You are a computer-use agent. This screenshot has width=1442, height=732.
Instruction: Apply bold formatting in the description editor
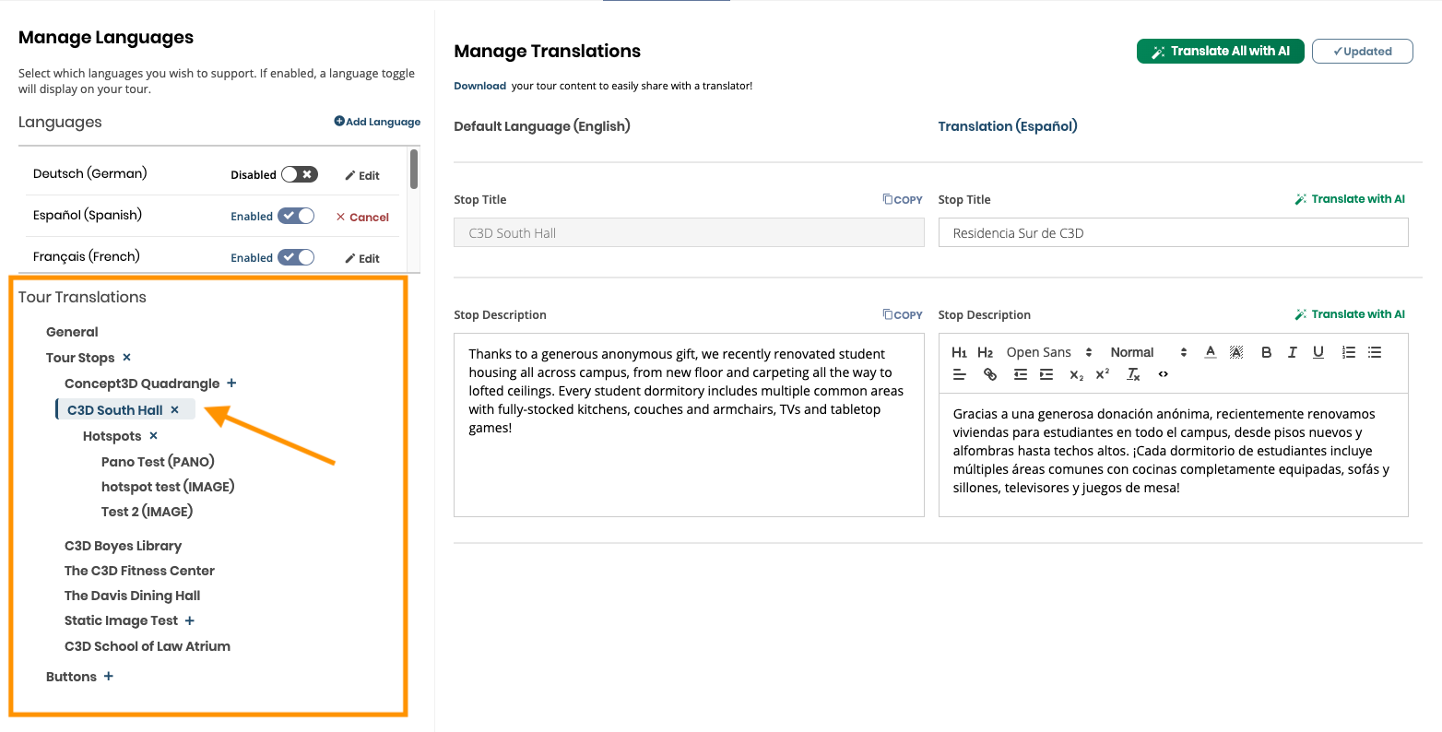click(x=1266, y=352)
